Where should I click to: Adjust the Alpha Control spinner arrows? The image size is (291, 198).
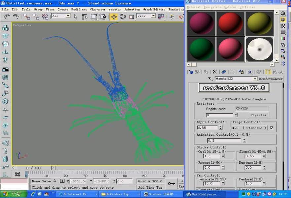[221, 128]
